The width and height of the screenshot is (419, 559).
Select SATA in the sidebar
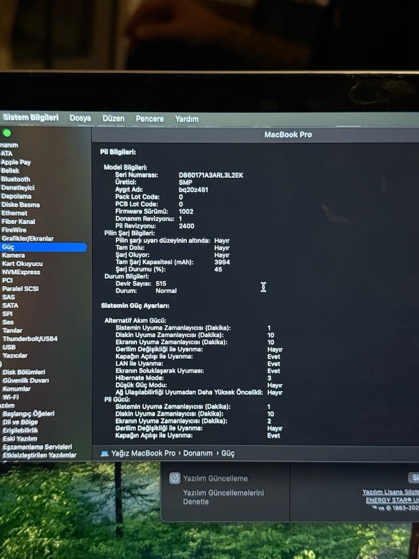point(10,306)
